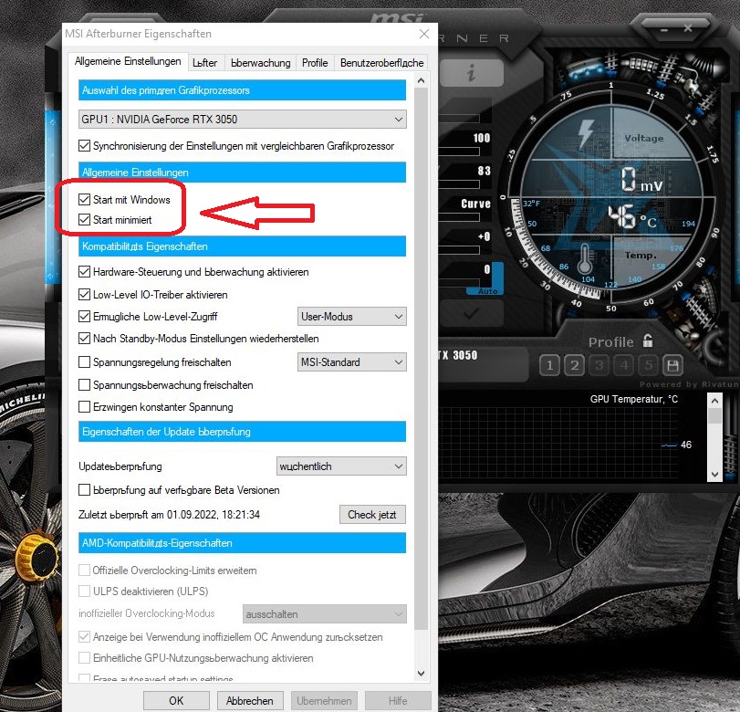Select profile slot 4 in Afterburner
The height and width of the screenshot is (712, 740).
coord(624,365)
